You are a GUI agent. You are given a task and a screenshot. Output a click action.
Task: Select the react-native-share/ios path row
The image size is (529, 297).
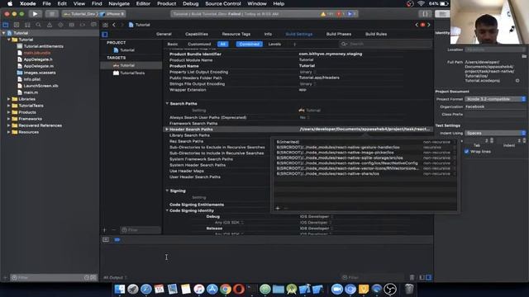pyautogui.click(x=365, y=174)
